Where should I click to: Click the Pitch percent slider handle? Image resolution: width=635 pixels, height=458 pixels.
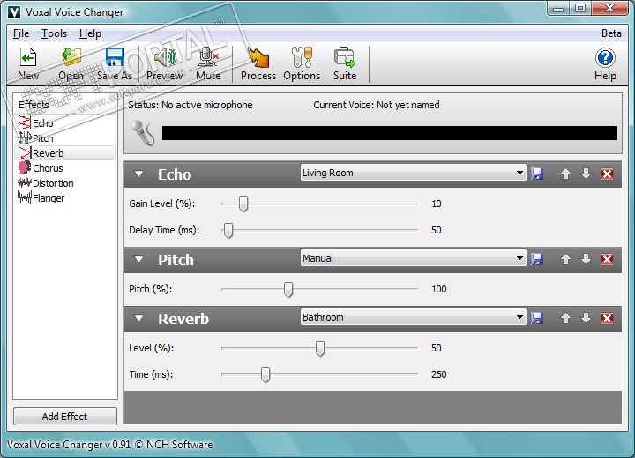point(288,289)
